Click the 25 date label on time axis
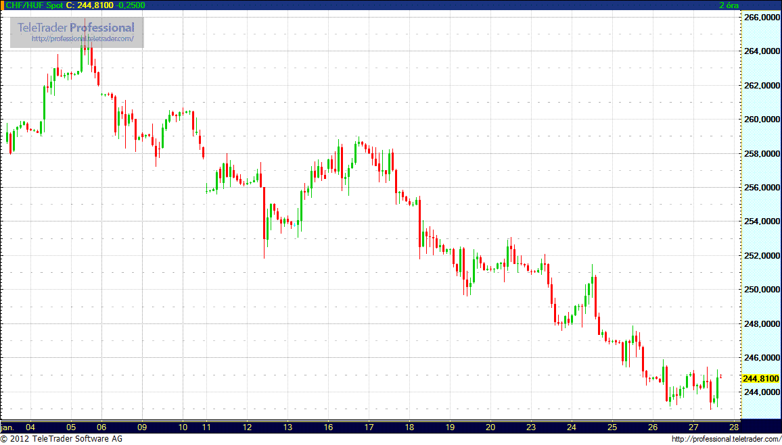The width and height of the screenshot is (782, 445). click(x=612, y=427)
